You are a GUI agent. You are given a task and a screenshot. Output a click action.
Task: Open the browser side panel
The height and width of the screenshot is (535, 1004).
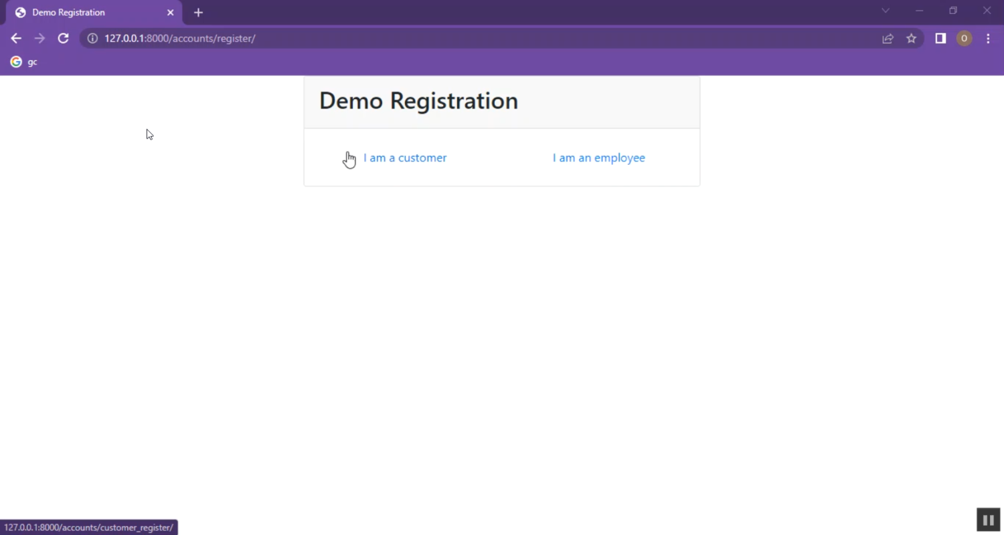pos(940,39)
